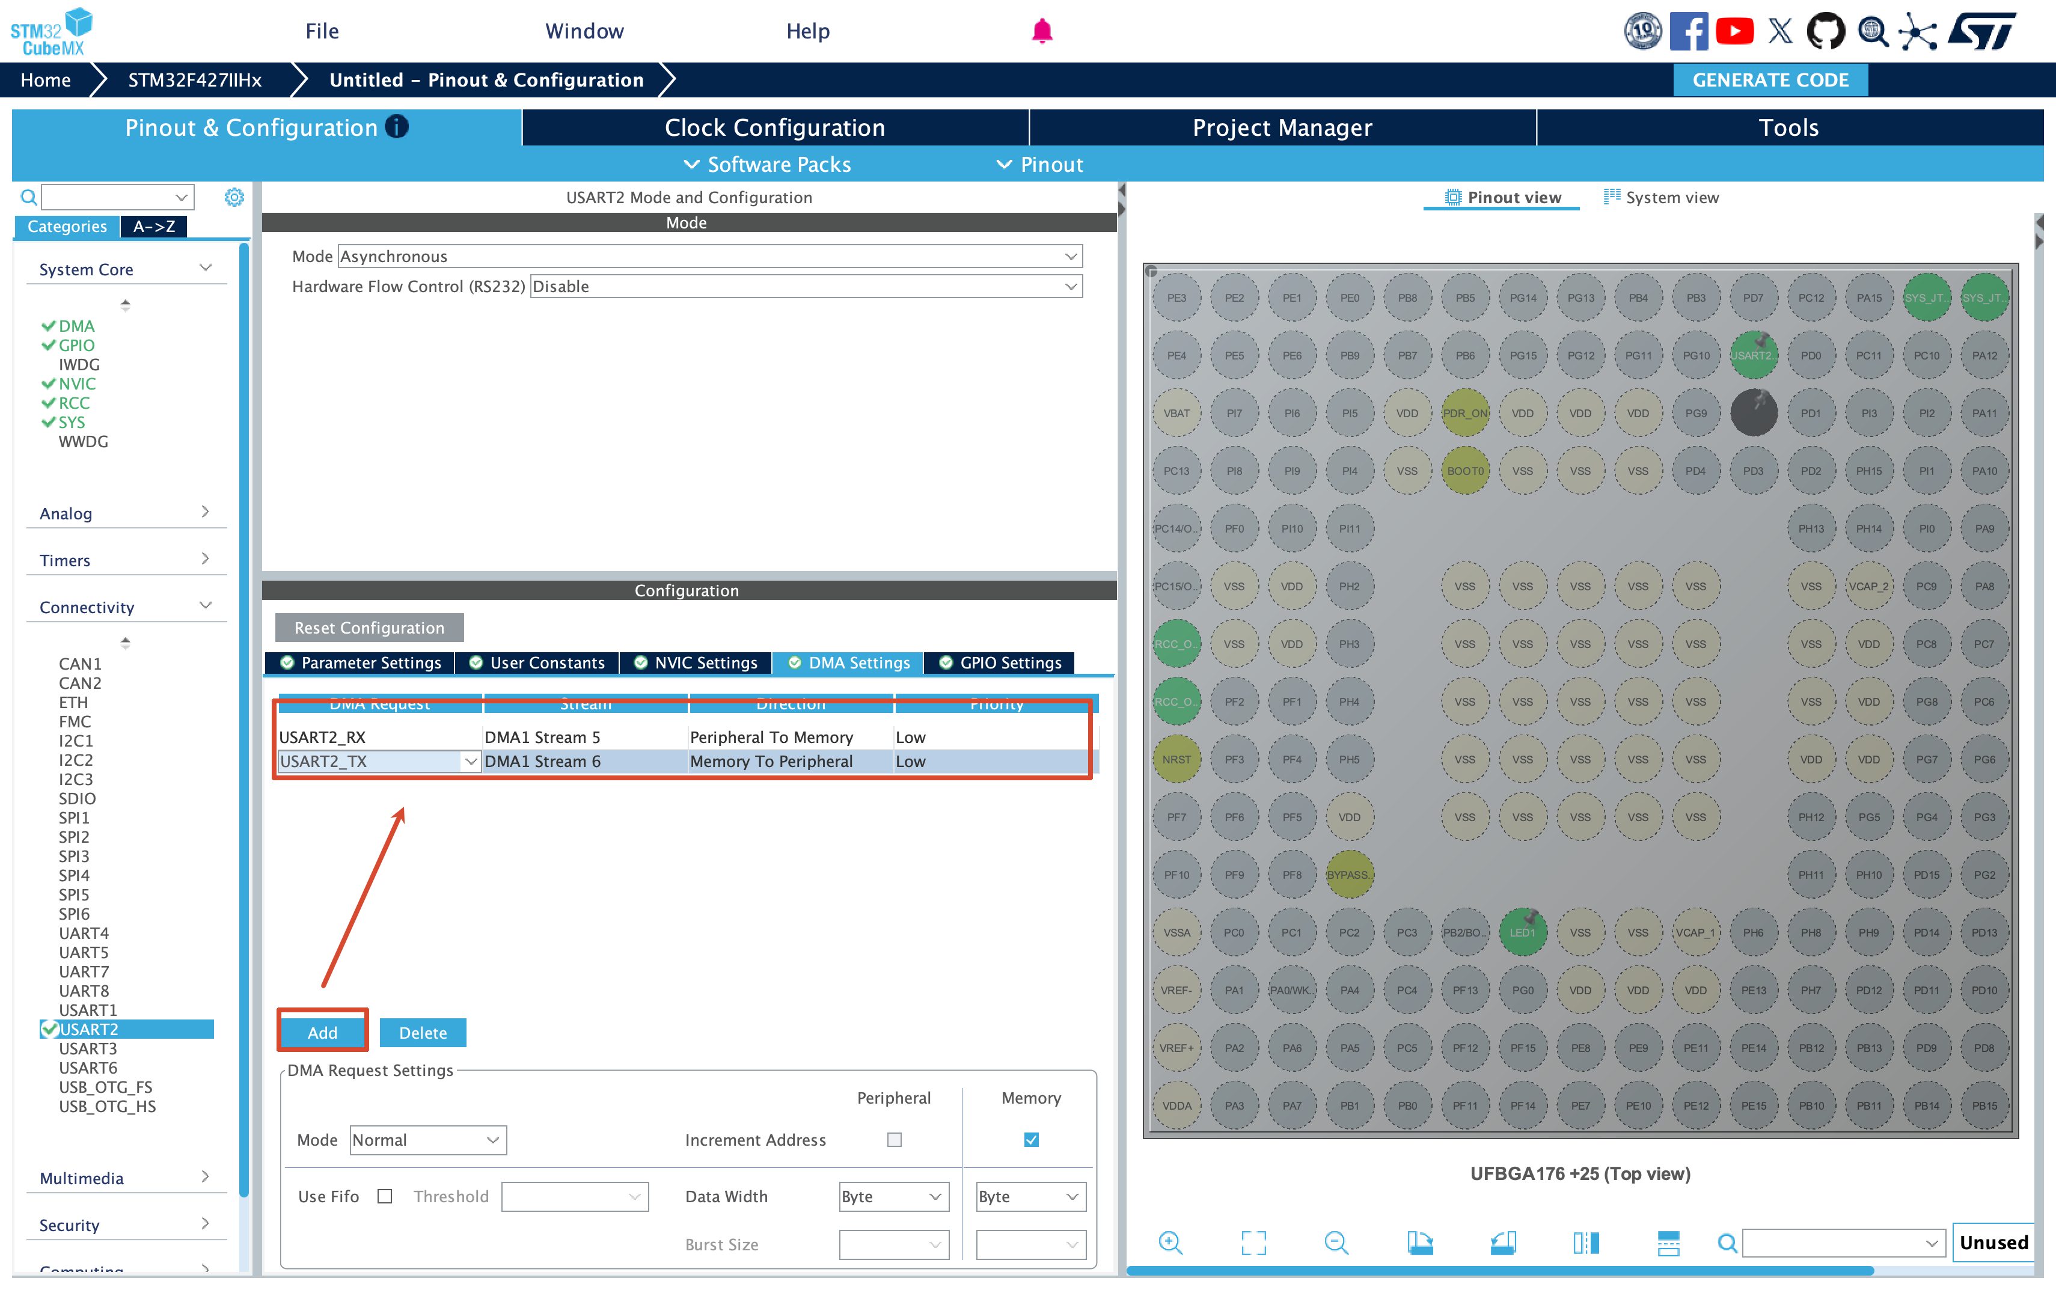Click the BOOT0 pin on the chip
The height and width of the screenshot is (1290, 2056).
[1465, 470]
